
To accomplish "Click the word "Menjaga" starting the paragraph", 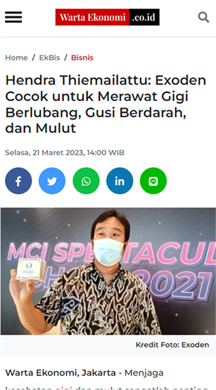I will (x=144, y=373).
